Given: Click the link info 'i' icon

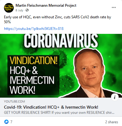Looking at the screenshot, I should 115,97.
